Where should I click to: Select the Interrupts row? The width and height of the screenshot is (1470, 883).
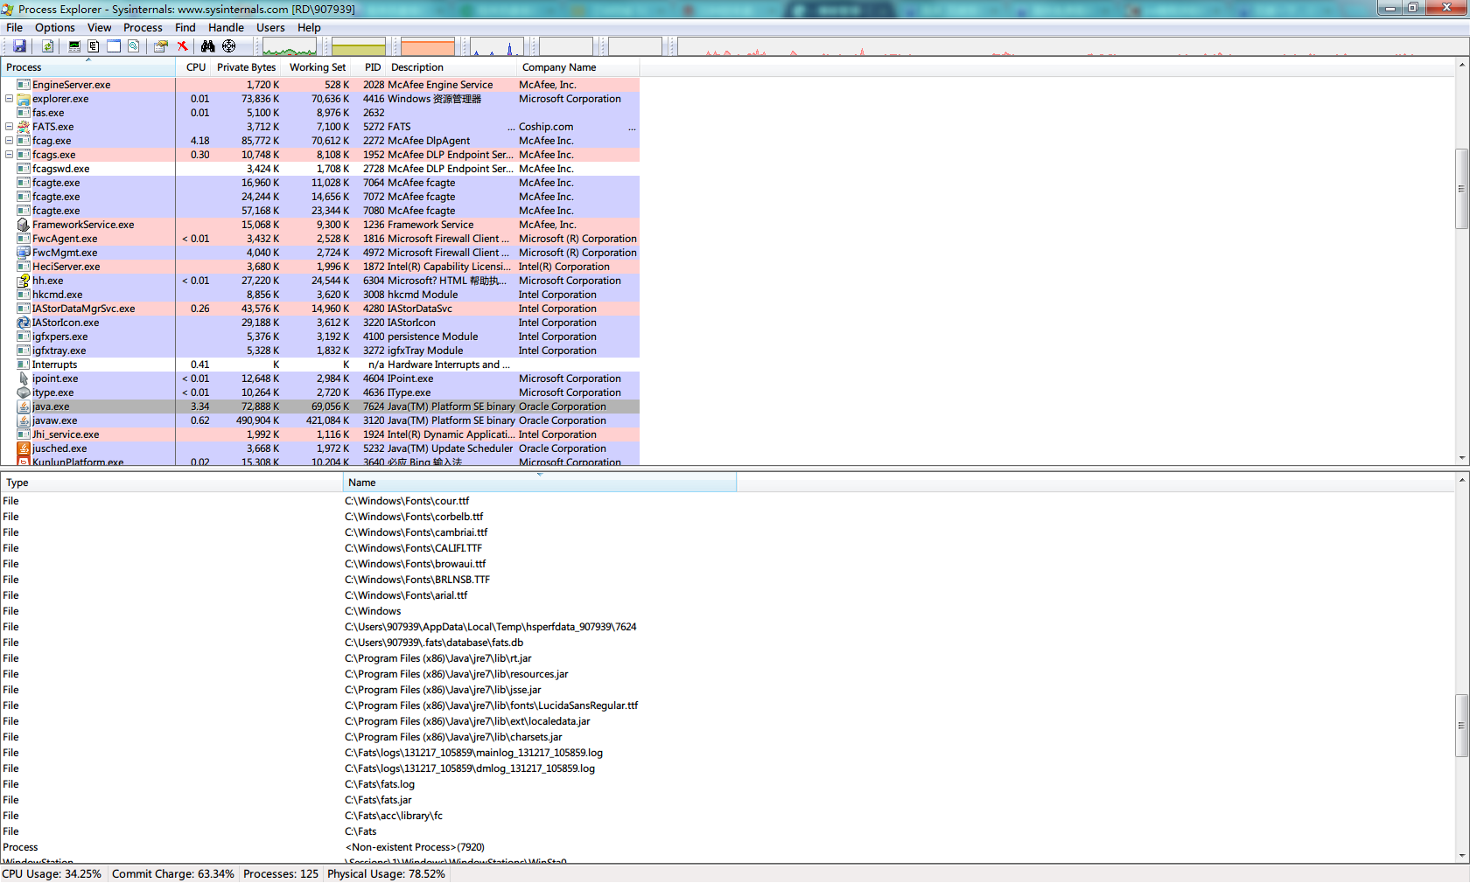[x=319, y=365]
